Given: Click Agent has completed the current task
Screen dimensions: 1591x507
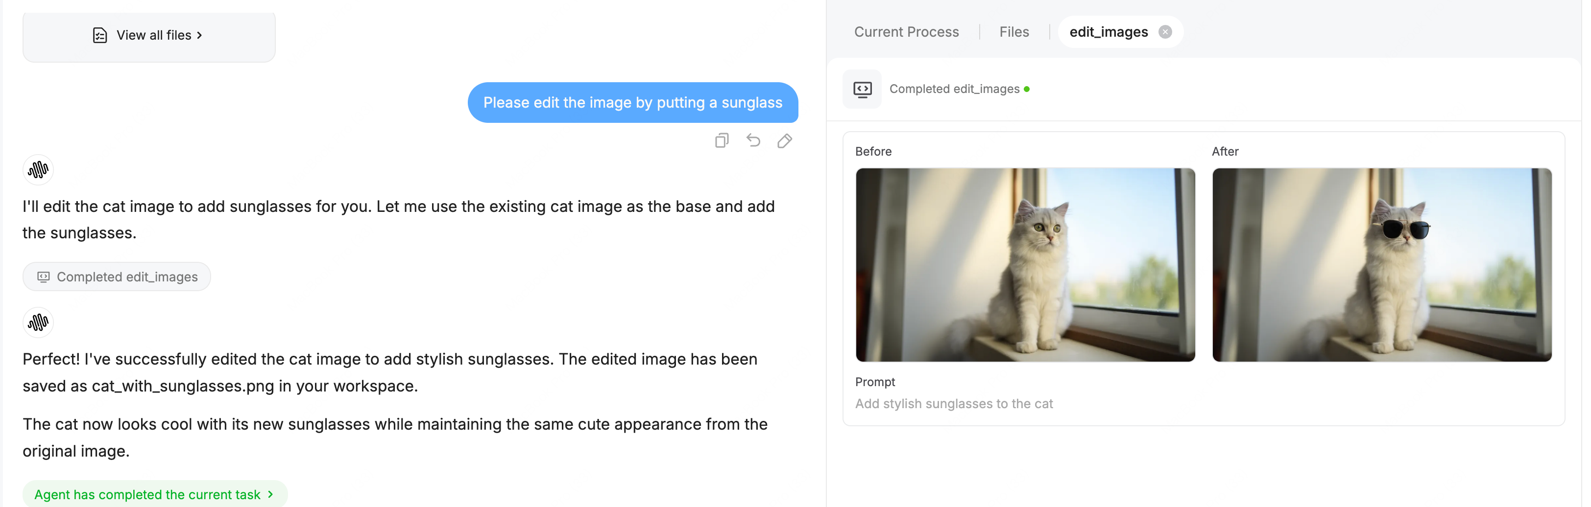Looking at the screenshot, I should coord(147,495).
